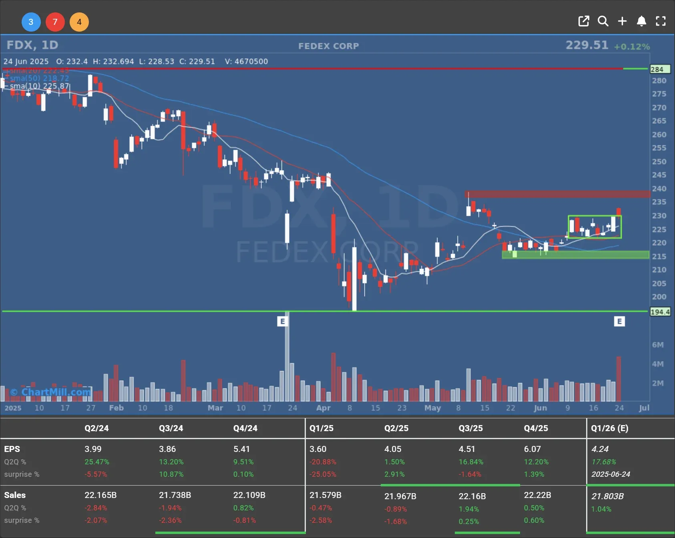Click estimated EPS 4.24
The width and height of the screenshot is (675, 538).
point(600,449)
